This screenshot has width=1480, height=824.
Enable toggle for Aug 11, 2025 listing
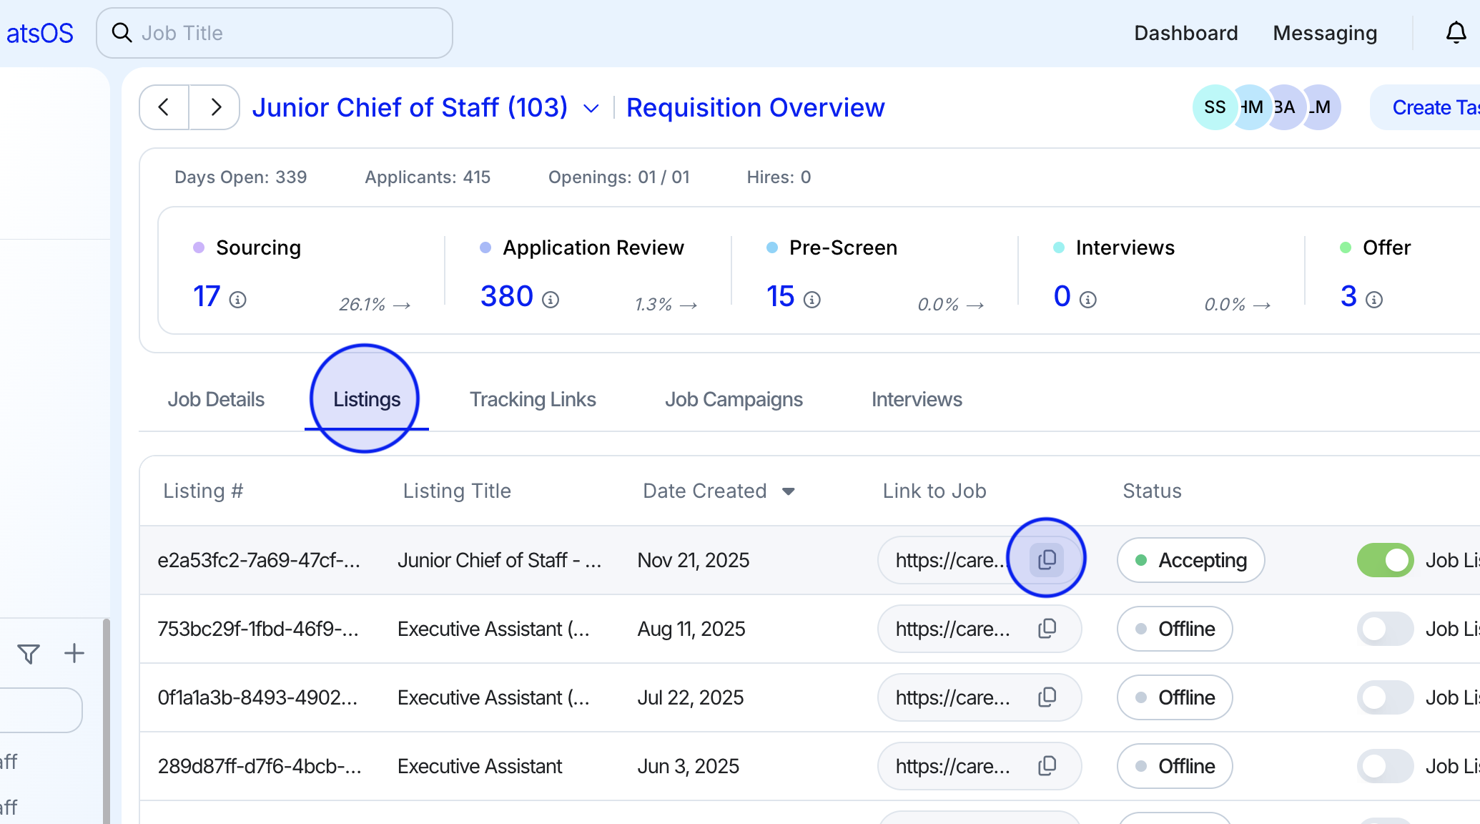[1385, 629]
